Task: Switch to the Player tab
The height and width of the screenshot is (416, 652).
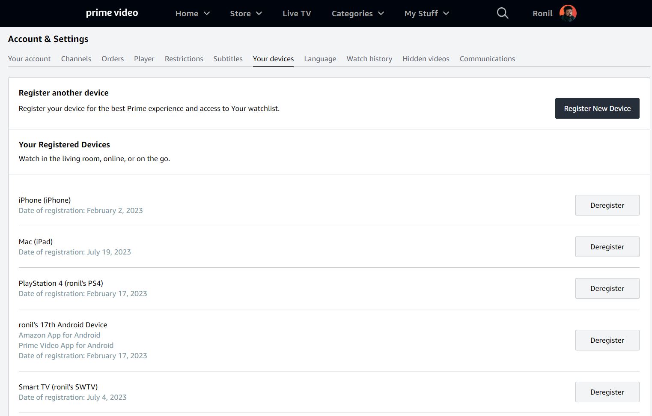Action: point(144,59)
